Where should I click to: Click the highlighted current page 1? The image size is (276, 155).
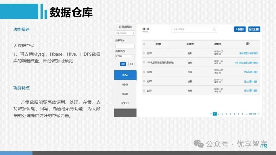(215, 114)
